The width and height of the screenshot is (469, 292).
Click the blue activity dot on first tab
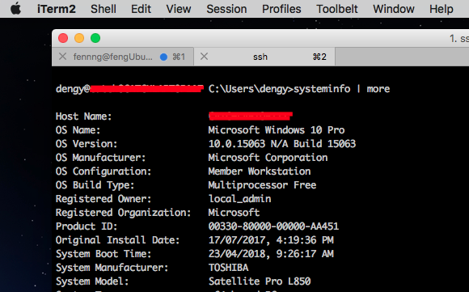click(163, 57)
